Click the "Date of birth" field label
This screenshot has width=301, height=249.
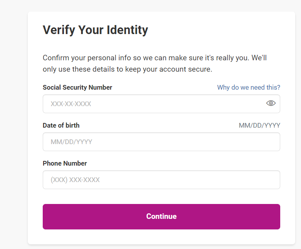61,125
